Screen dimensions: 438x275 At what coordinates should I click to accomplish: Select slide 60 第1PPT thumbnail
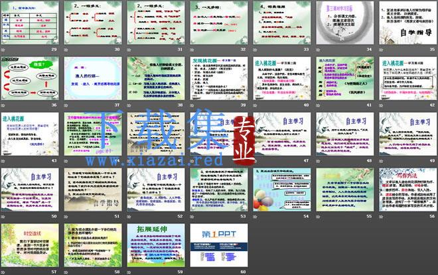pos(219,245)
